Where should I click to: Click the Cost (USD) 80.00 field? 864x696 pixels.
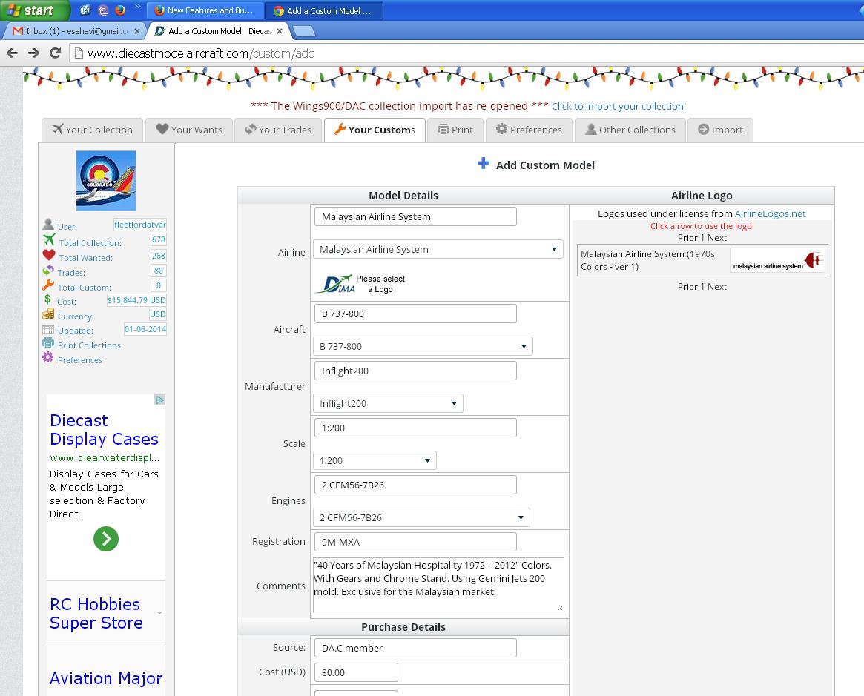356,672
